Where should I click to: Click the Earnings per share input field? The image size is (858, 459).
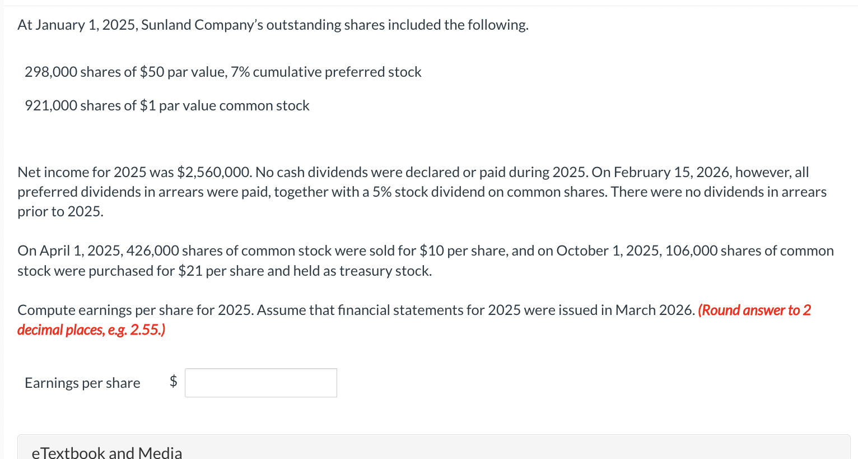tap(261, 383)
